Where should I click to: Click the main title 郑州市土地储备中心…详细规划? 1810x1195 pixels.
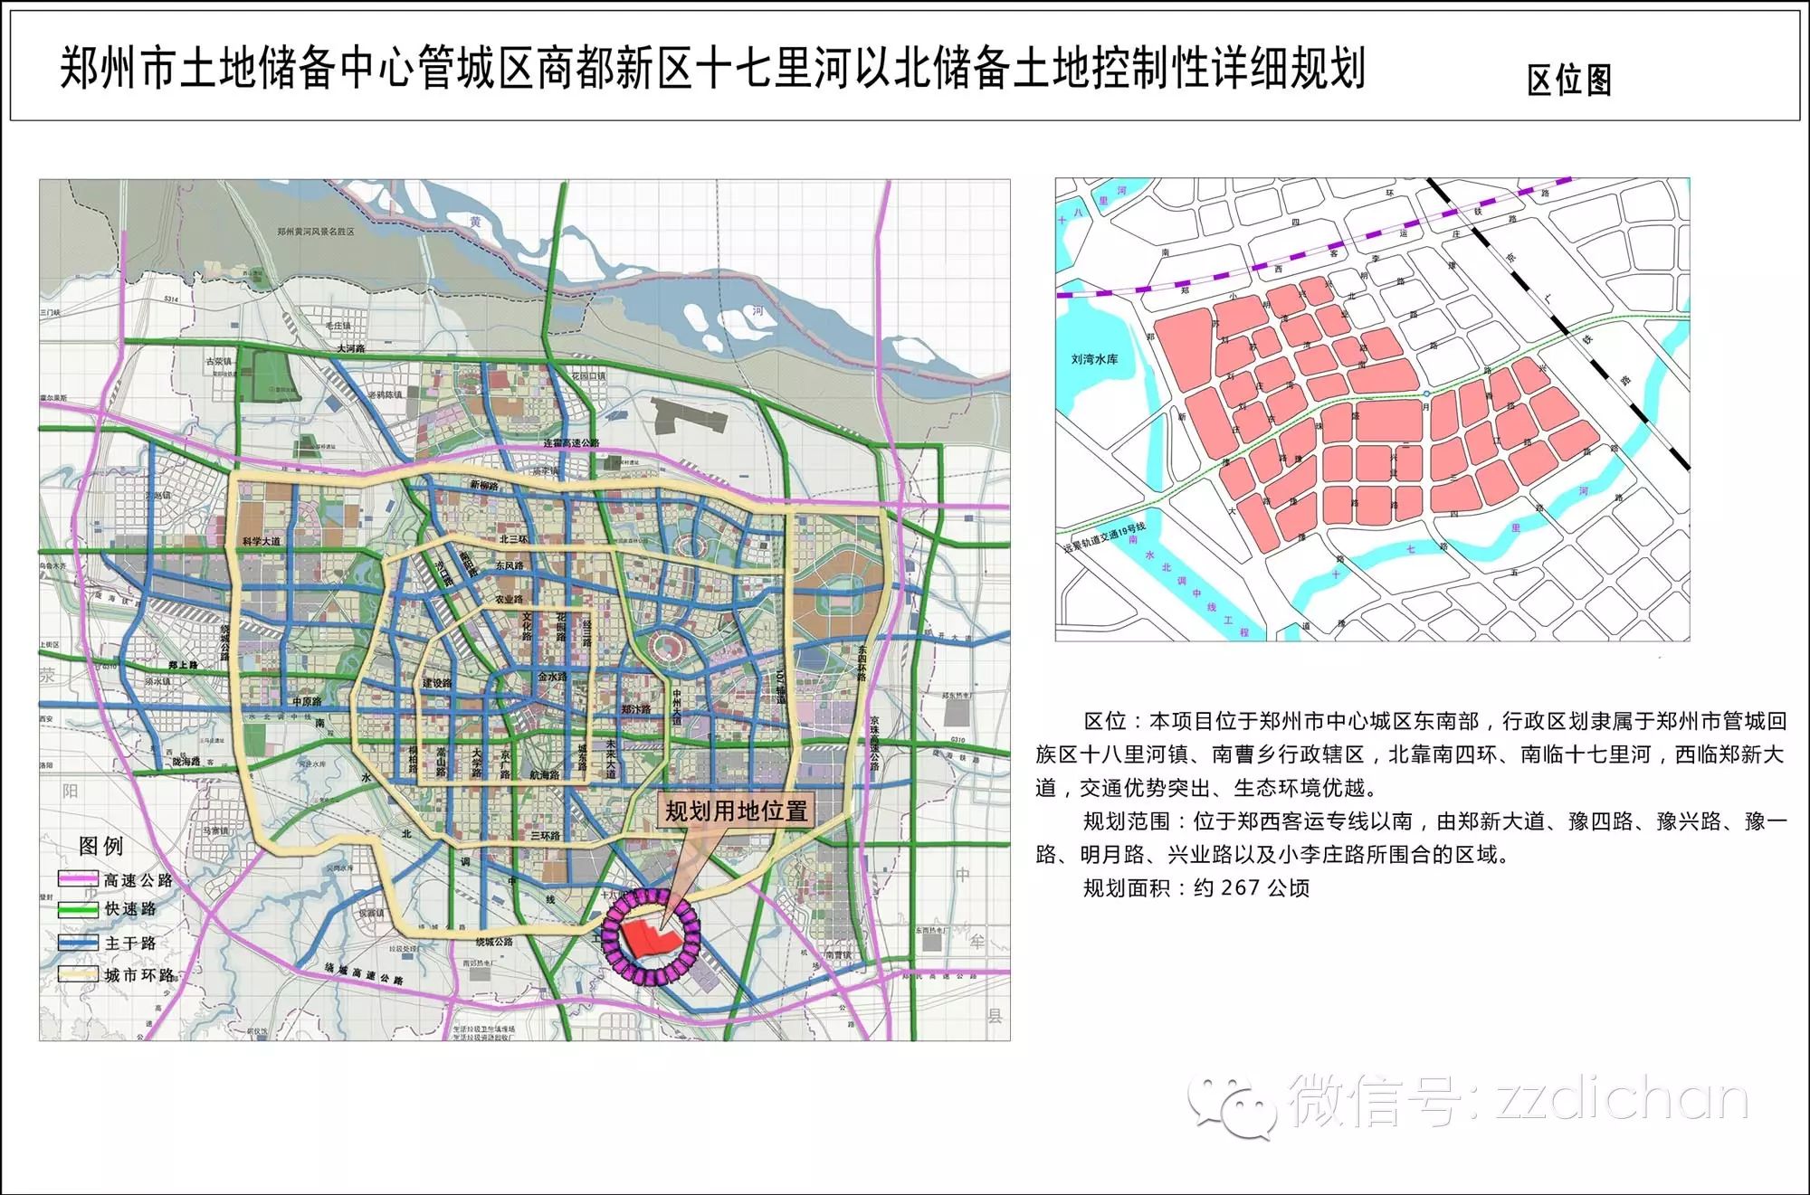[713, 69]
